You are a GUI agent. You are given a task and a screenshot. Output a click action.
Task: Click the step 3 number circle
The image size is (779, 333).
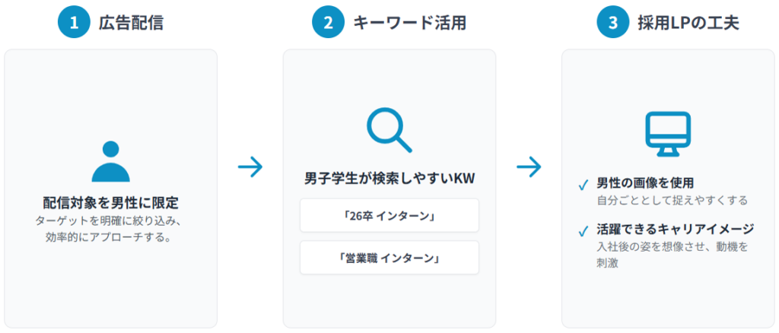pyautogui.click(x=612, y=23)
